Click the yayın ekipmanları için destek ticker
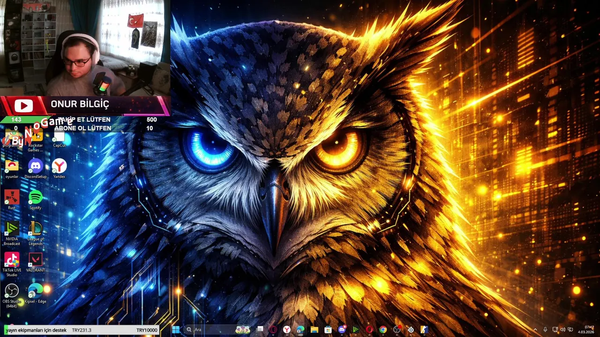 (x=36, y=330)
